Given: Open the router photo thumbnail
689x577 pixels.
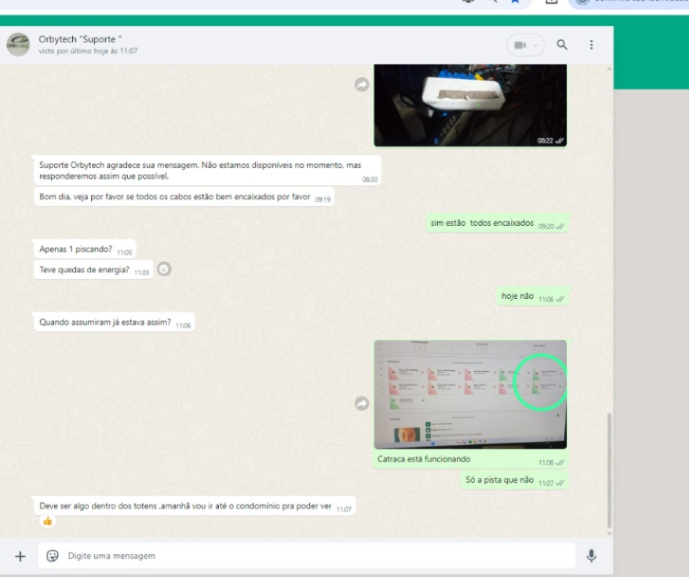Looking at the screenshot, I should (470, 104).
